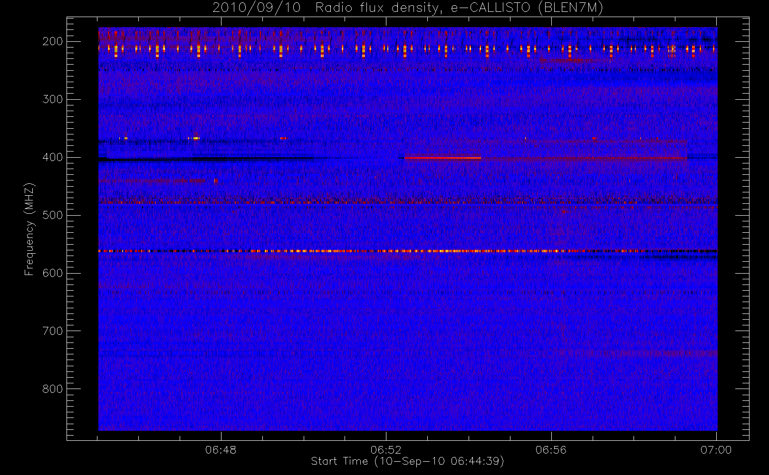Viewport: 769px width, 475px height.
Task: Click the 300 frequency tick label
Action: click(x=52, y=99)
